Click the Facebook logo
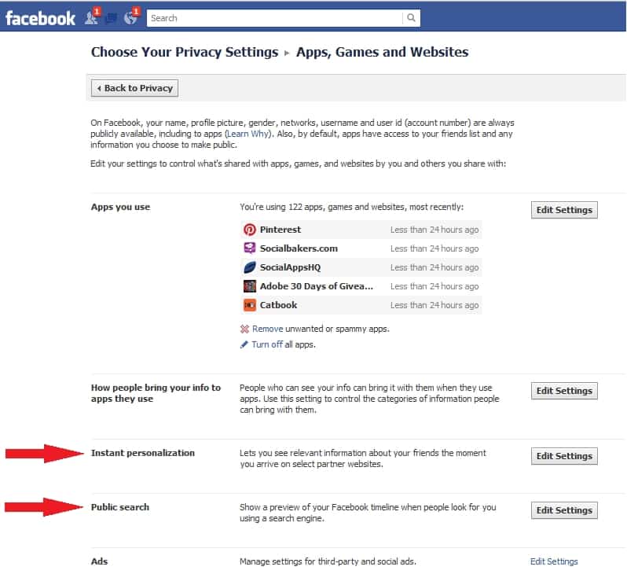 [40, 18]
